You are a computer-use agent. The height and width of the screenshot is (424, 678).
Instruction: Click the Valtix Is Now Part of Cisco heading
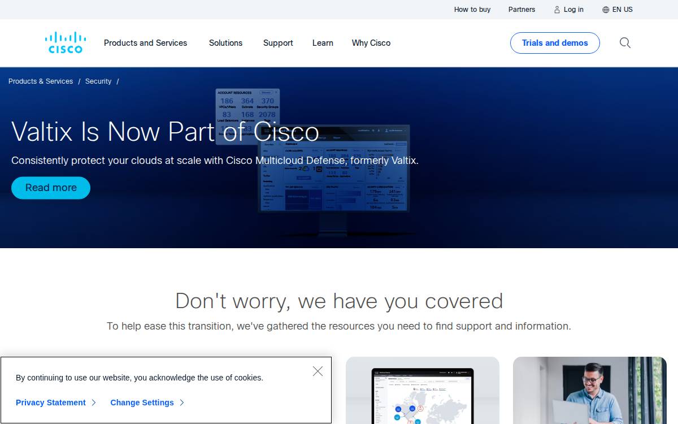point(166,132)
